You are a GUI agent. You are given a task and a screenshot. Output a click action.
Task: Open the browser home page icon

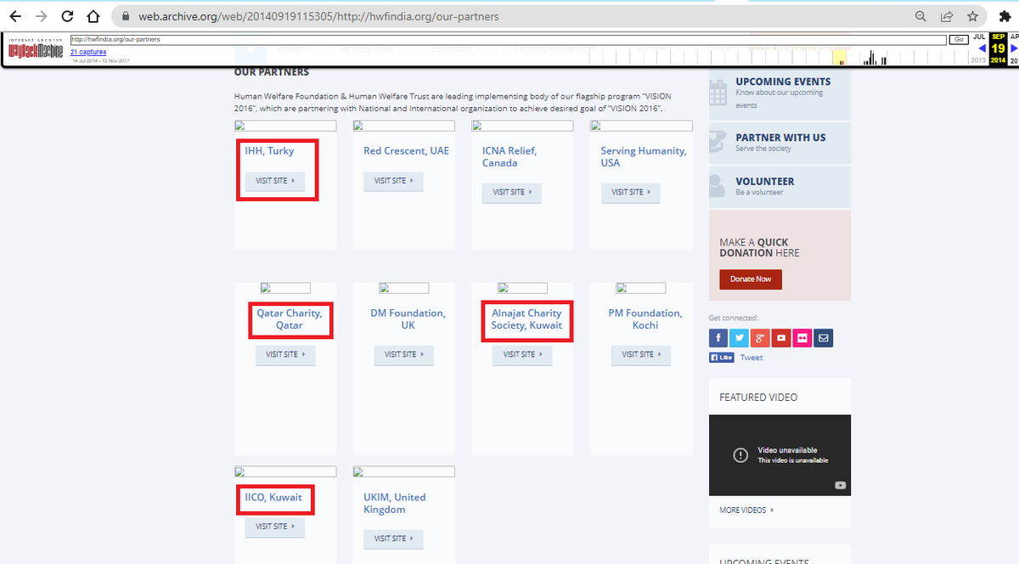coord(94,16)
